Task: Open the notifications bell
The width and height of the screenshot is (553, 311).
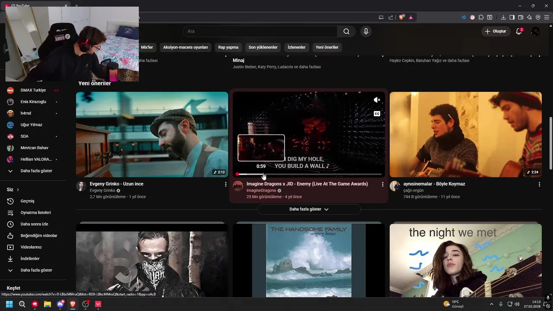Action: click(x=519, y=32)
